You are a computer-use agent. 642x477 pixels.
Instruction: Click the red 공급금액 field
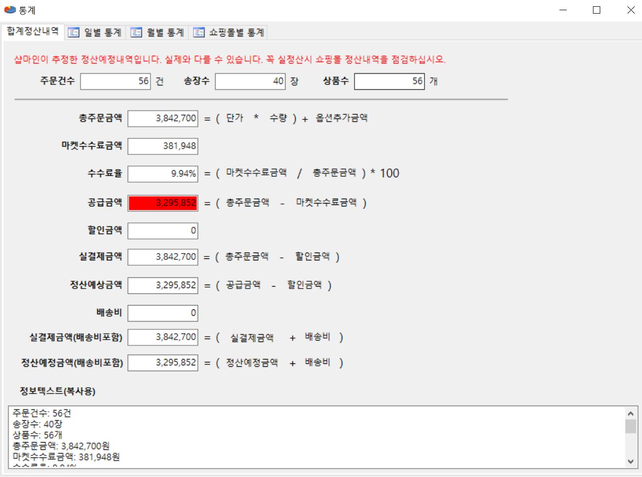tap(163, 203)
